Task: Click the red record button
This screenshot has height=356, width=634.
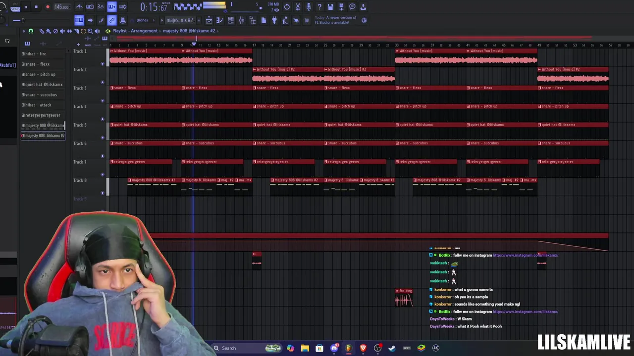Action: [x=48, y=7]
